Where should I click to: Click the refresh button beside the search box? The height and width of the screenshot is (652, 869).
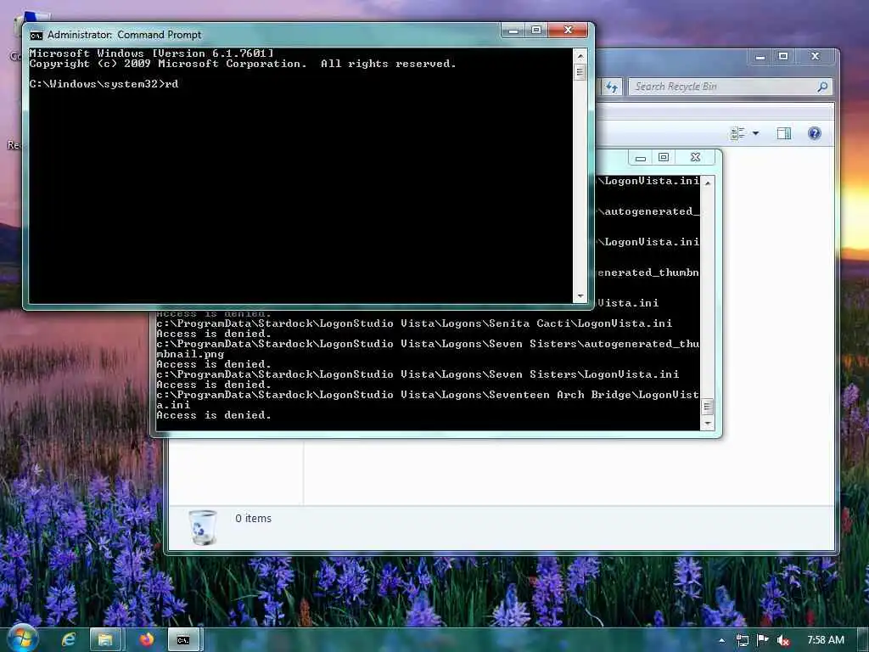click(612, 87)
